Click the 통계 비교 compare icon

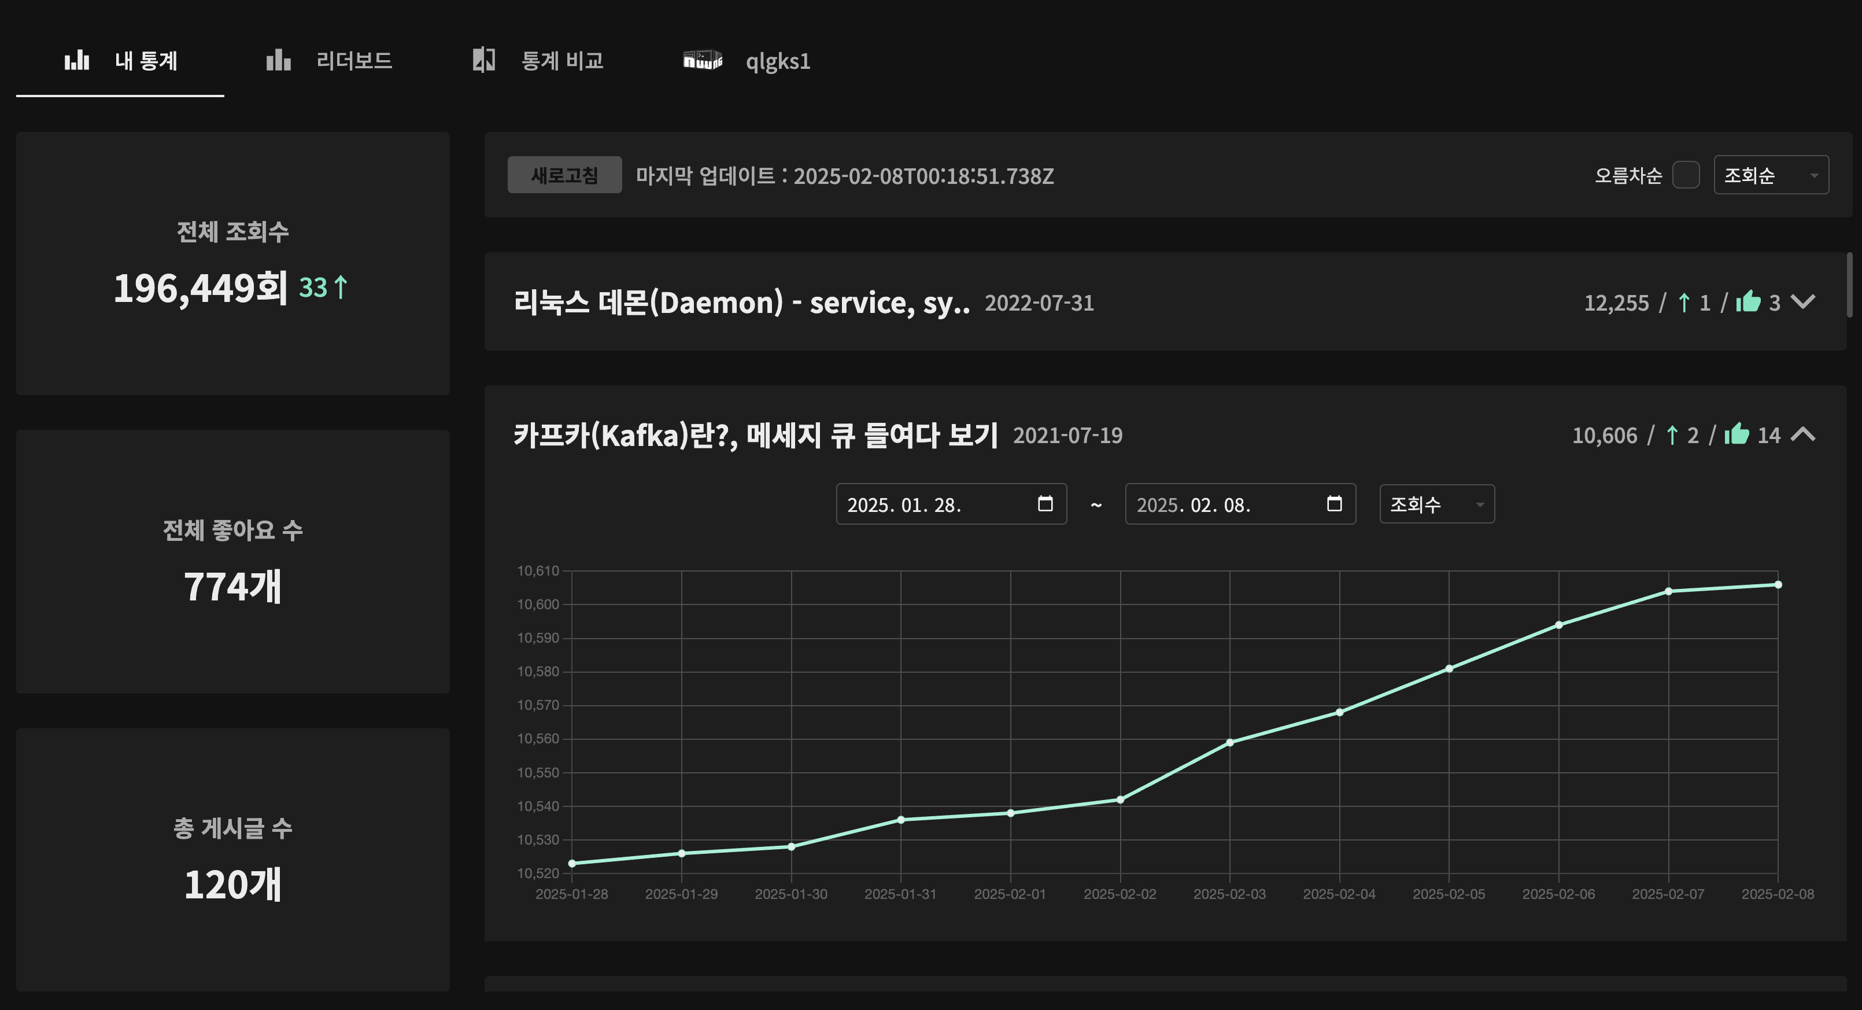click(x=483, y=60)
